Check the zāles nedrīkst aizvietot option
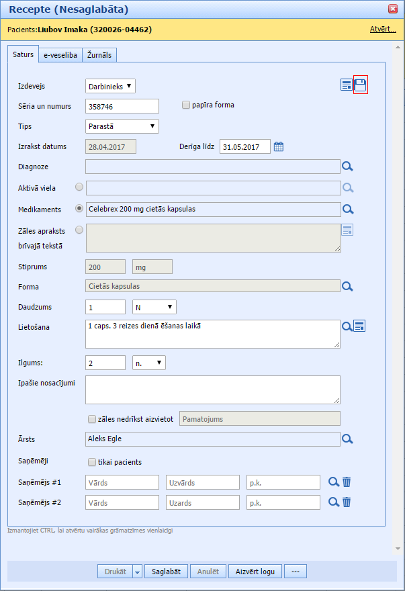405x591 pixels. 92,419
